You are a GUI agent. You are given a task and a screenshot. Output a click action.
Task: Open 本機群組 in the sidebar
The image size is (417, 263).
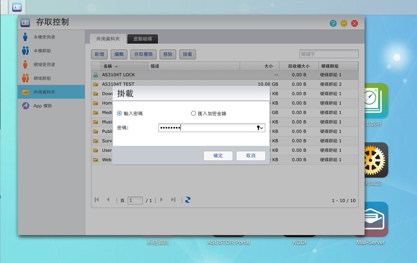coord(51,51)
